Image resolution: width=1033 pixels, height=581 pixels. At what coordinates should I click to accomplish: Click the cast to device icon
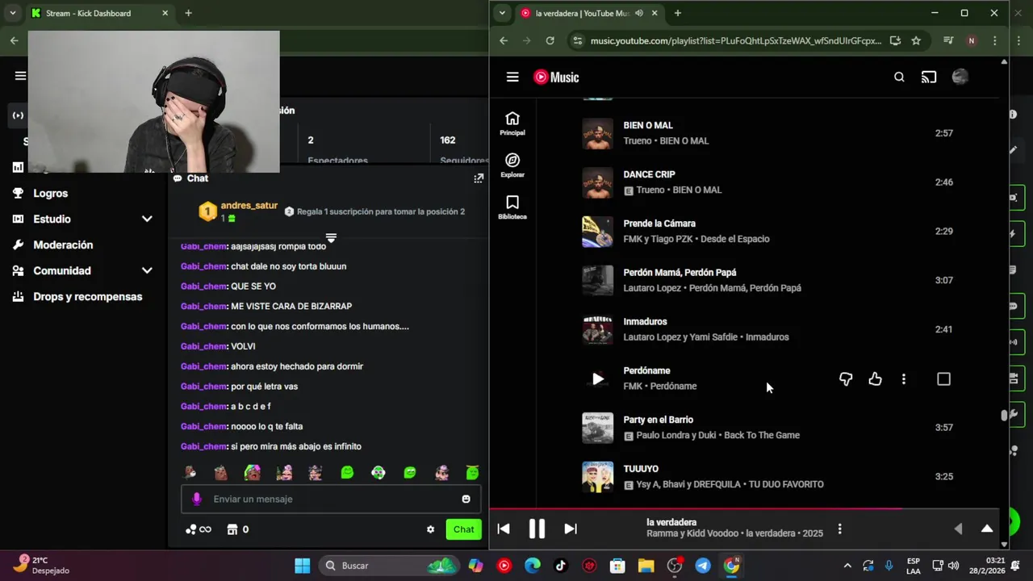[x=929, y=77]
